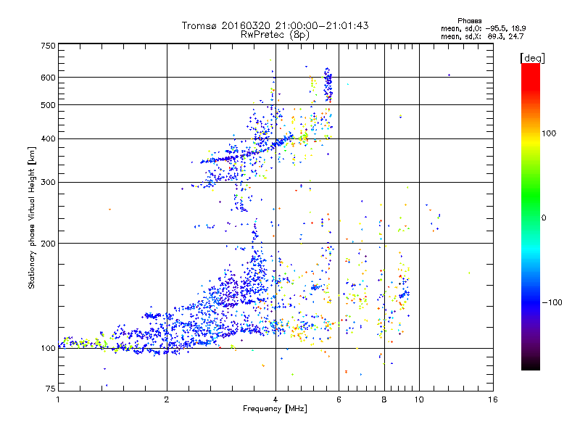Click the '10' tick label on the frequency axis

pyautogui.click(x=419, y=399)
